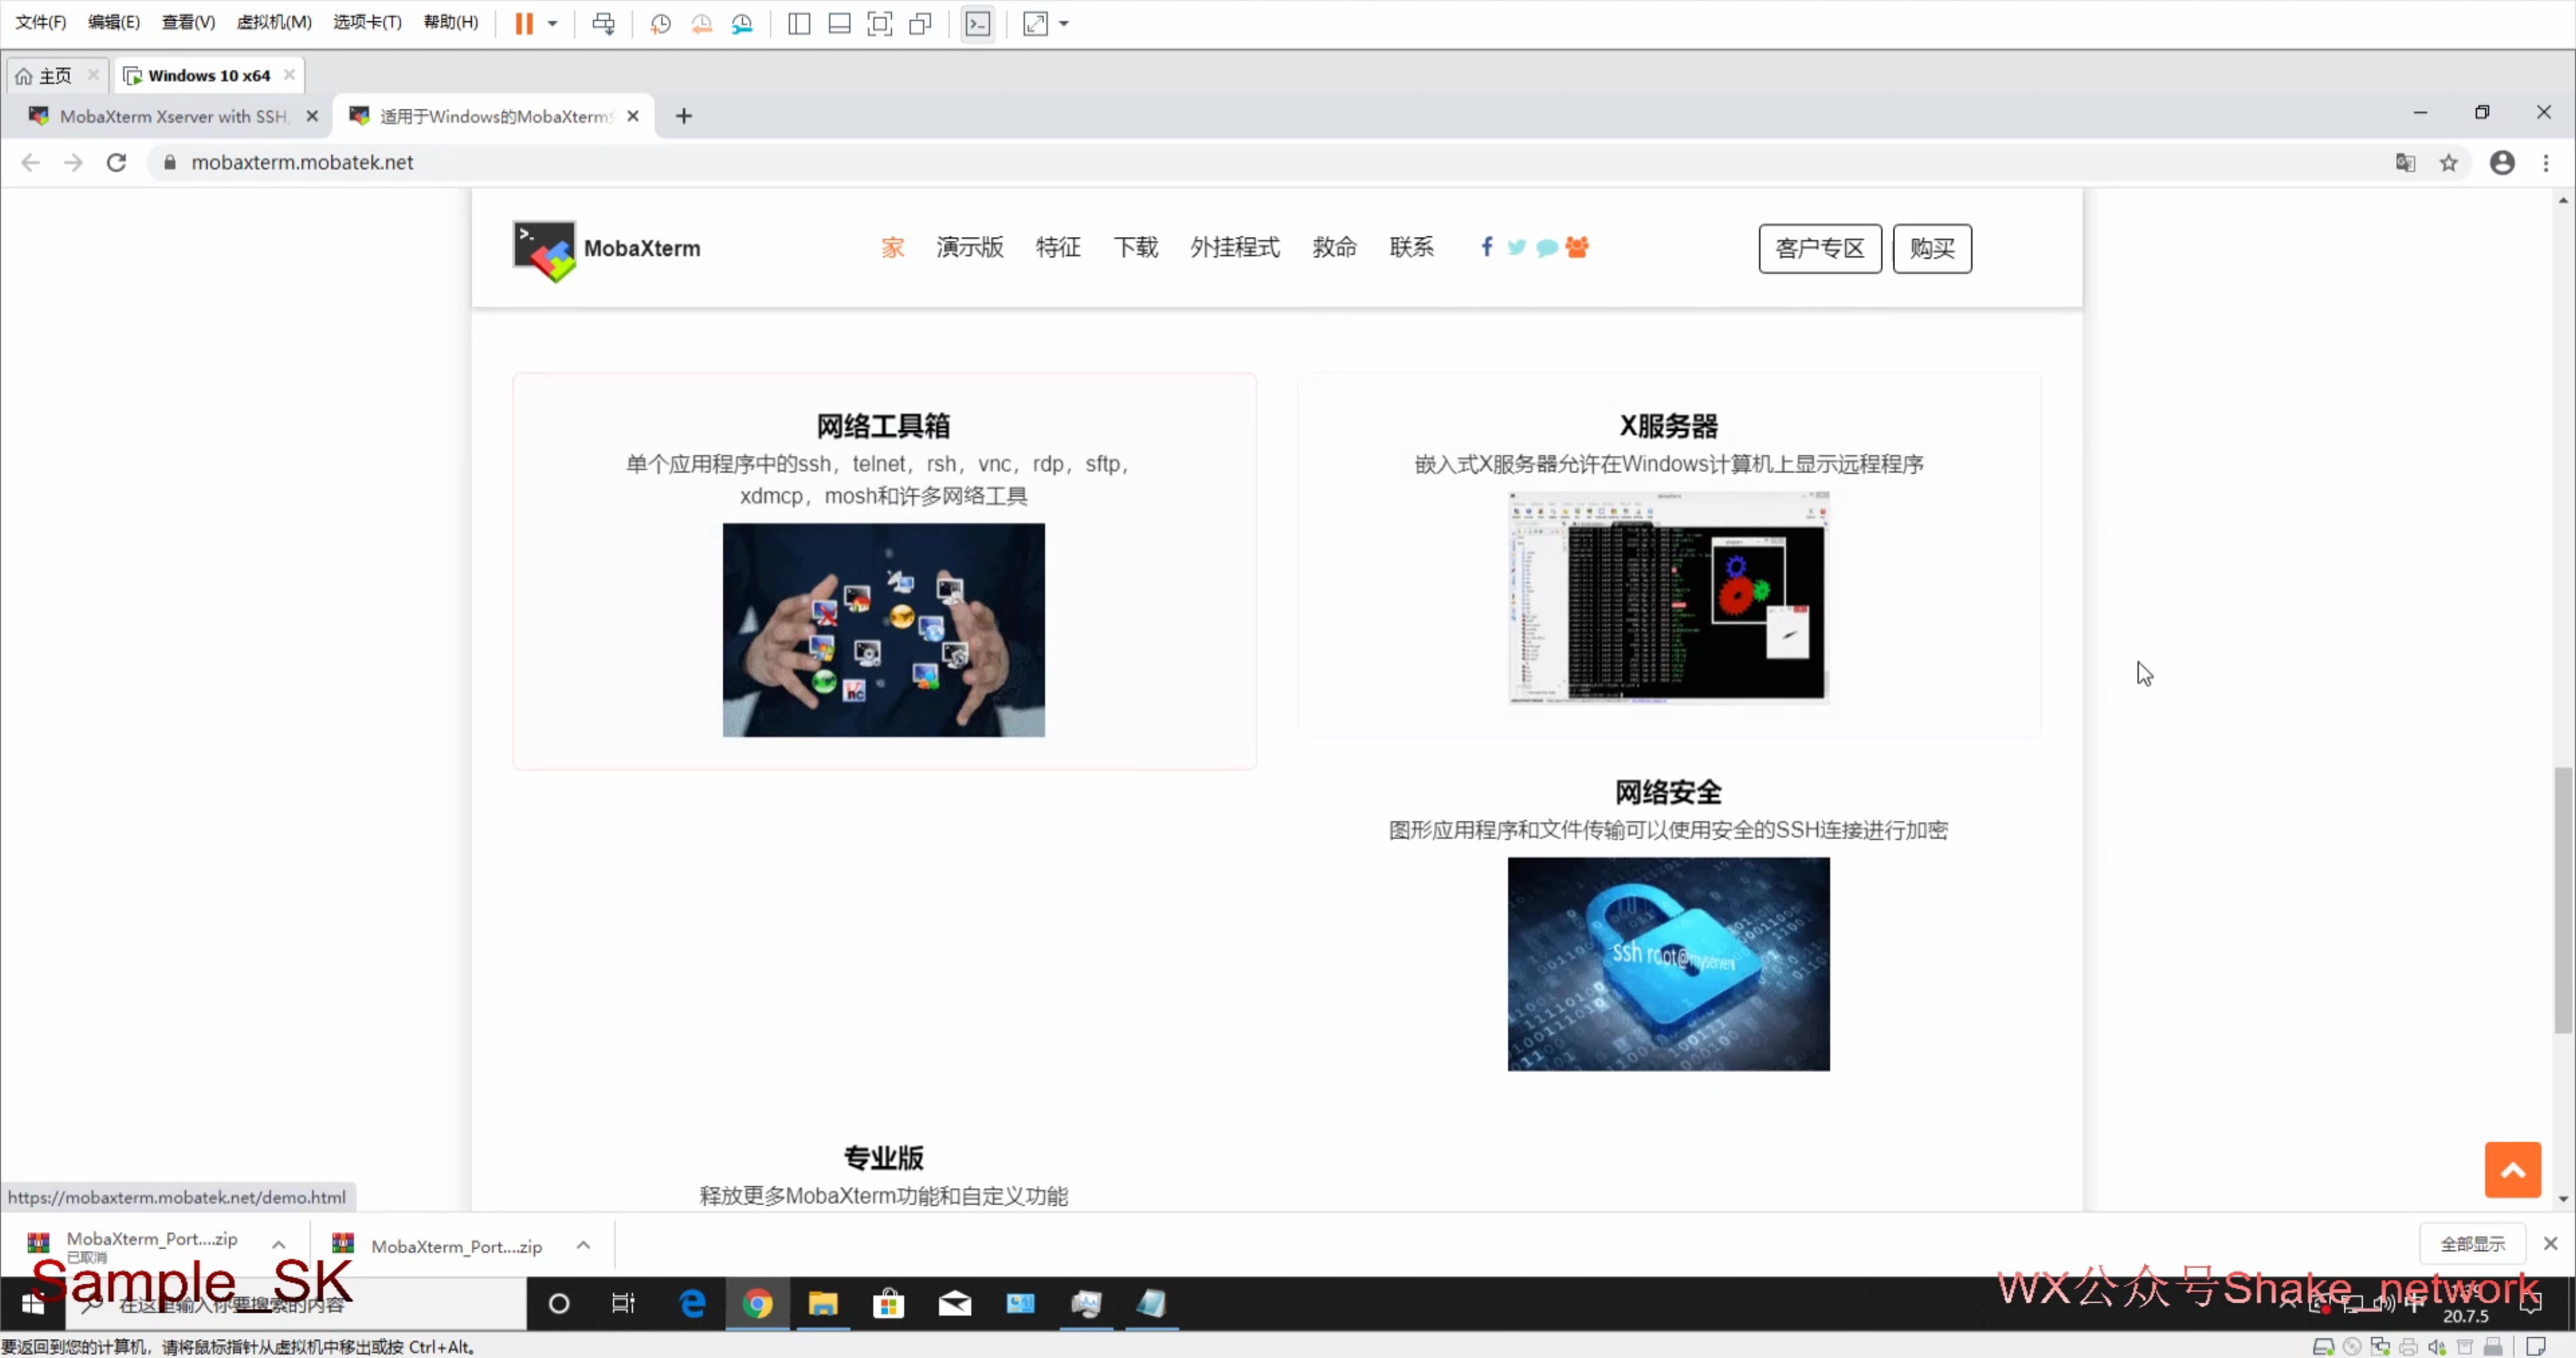Click the stretch guest display icon
The width and height of the screenshot is (2576, 1358).
[x=1035, y=23]
